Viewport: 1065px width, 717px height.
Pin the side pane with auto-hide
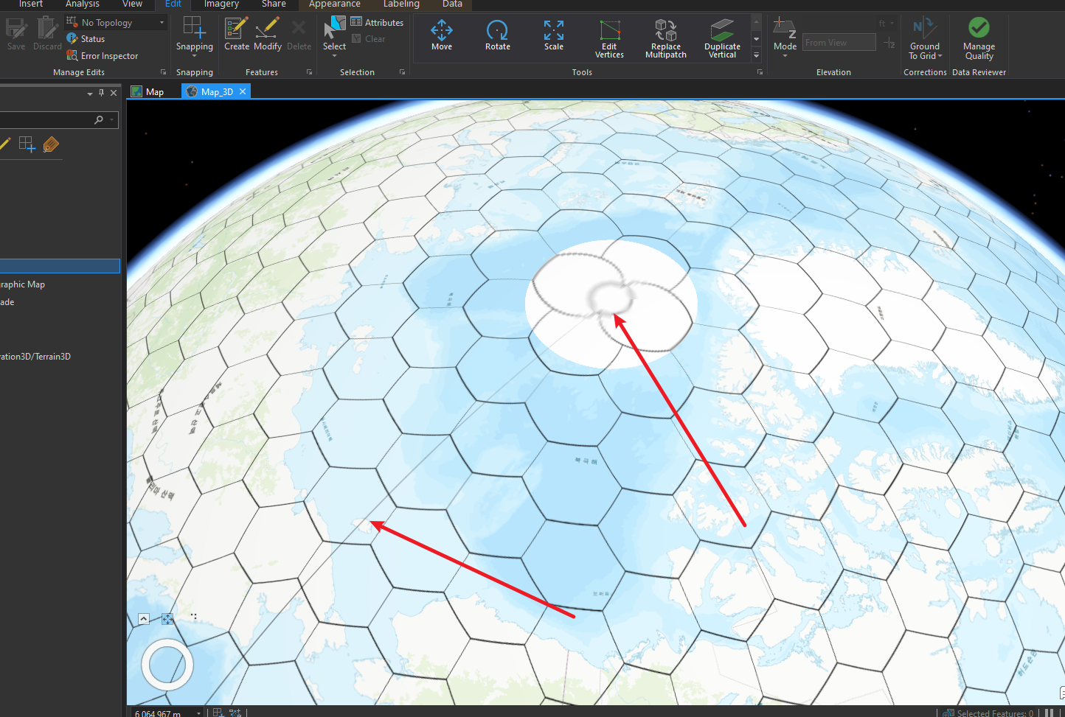(x=102, y=93)
